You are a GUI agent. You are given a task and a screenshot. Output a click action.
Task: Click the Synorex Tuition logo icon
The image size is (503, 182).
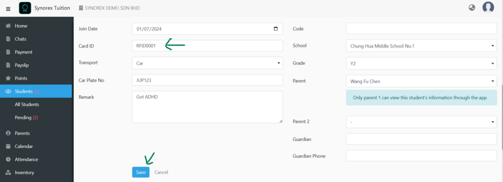(x=25, y=8)
